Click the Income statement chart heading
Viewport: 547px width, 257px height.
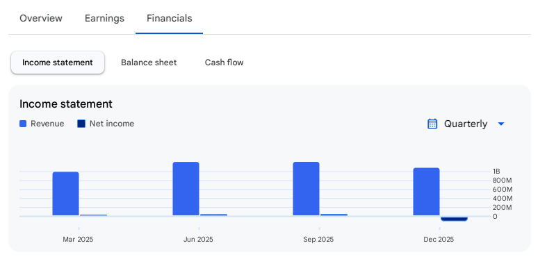pos(66,104)
